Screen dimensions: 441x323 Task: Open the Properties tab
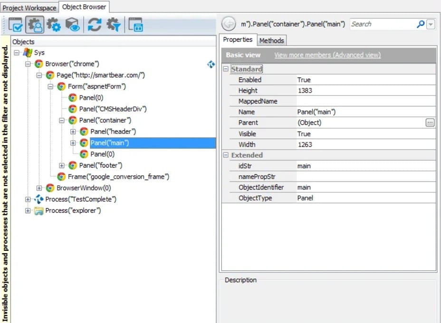click(x=238, y=39)
